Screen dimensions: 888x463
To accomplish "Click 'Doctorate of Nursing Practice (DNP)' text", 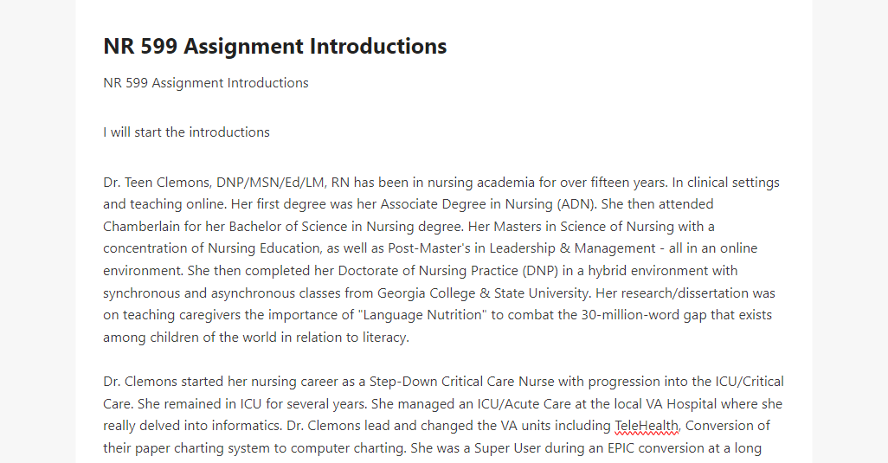I will click(x=448, y=271).
